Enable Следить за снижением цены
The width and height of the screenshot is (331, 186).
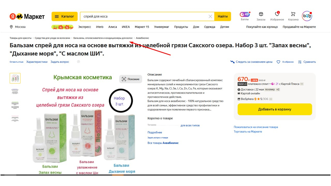point(251,62)
